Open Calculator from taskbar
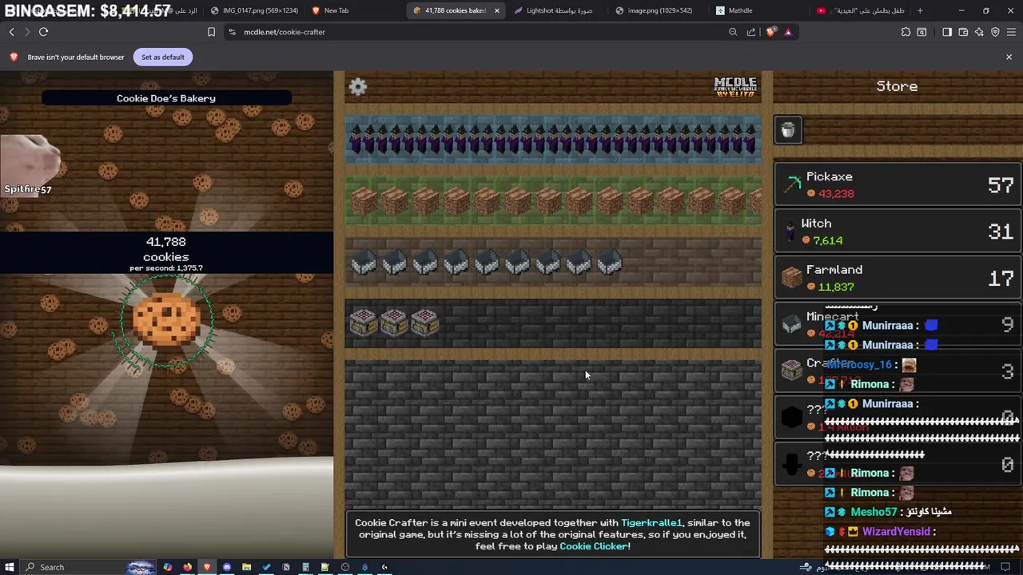 click(305, 567)
